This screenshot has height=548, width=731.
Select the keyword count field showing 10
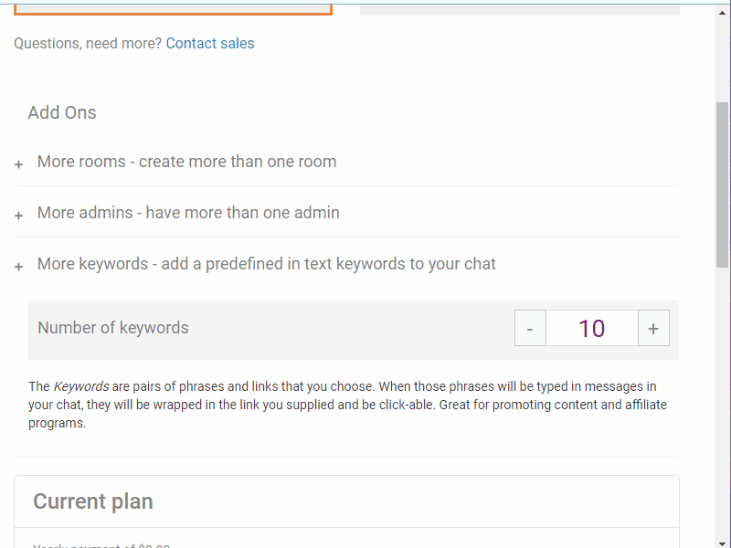592,327
